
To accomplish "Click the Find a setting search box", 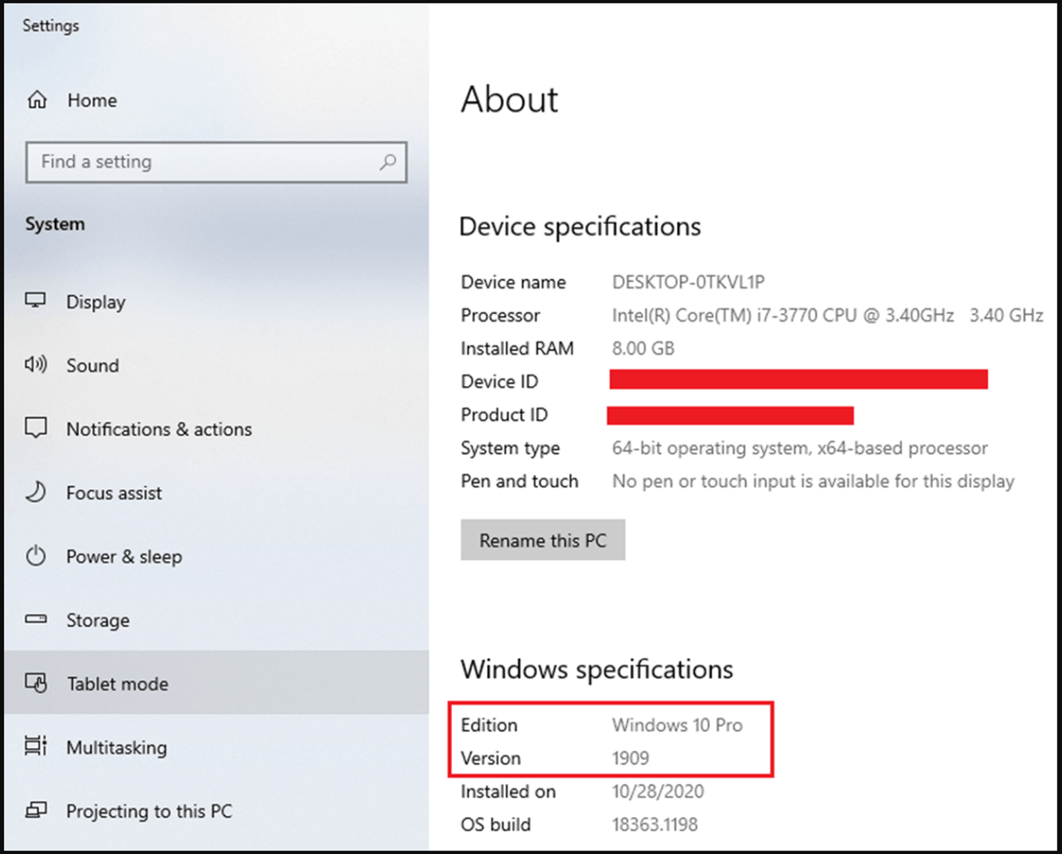I will tap(216, 162).
